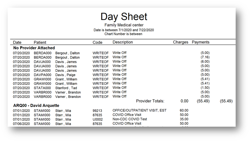Screen dimensions: 251x142
Task: Click the (7.16) payment amount
Action: (x=205, y=57)
